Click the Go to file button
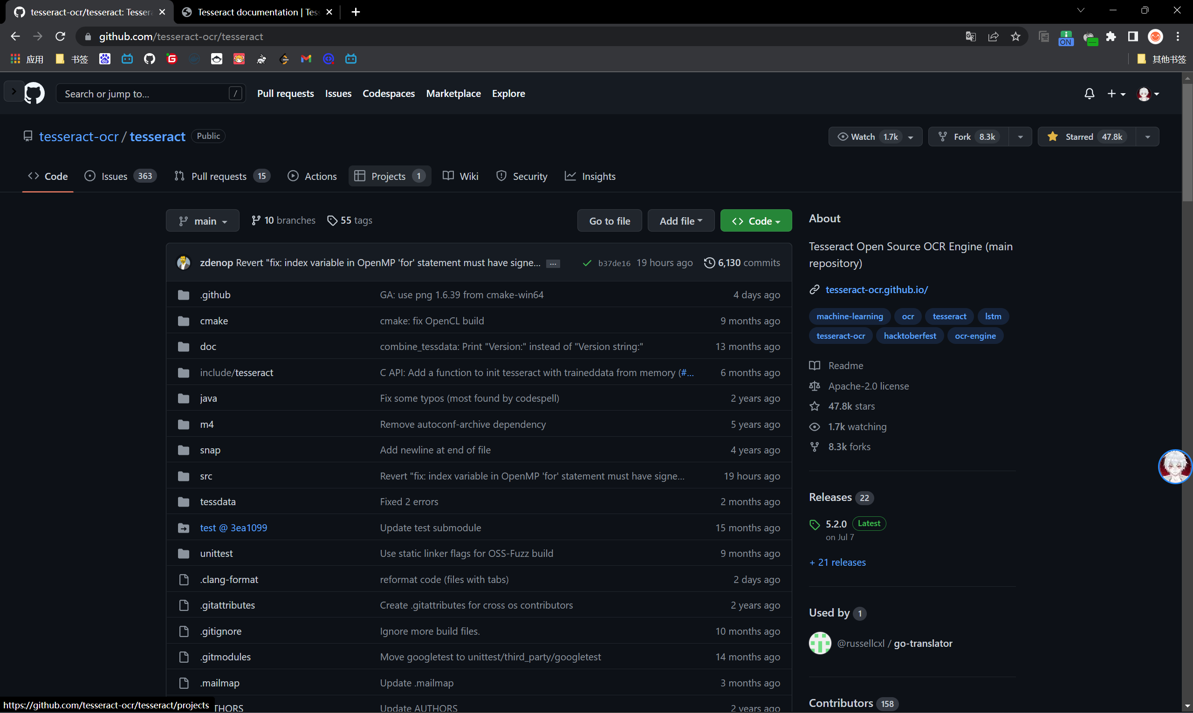 click(610, 221)
